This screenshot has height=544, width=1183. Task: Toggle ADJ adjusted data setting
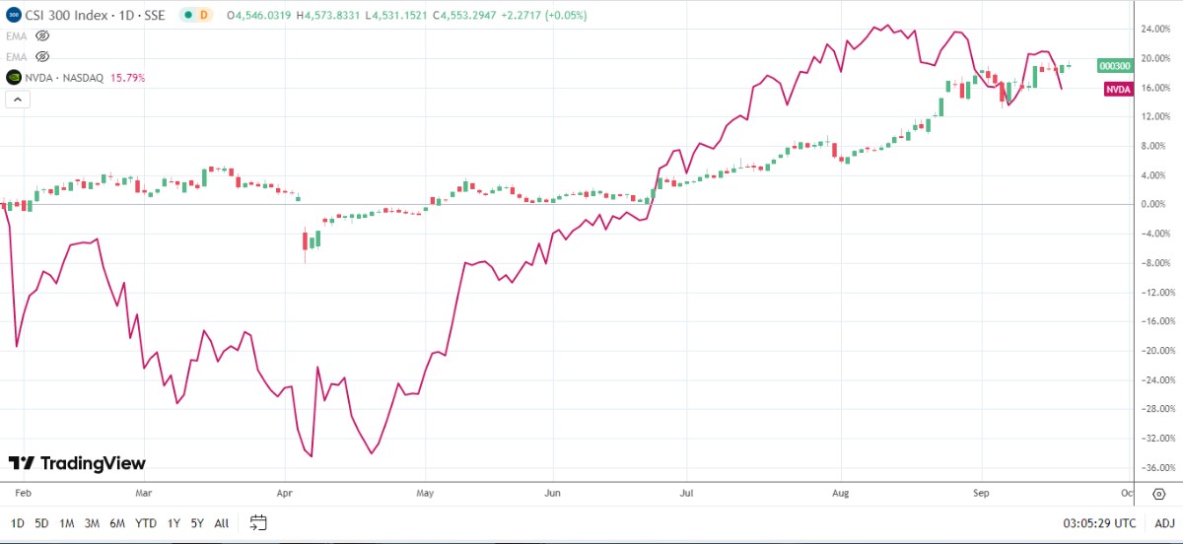click(x=1164, y=523)
